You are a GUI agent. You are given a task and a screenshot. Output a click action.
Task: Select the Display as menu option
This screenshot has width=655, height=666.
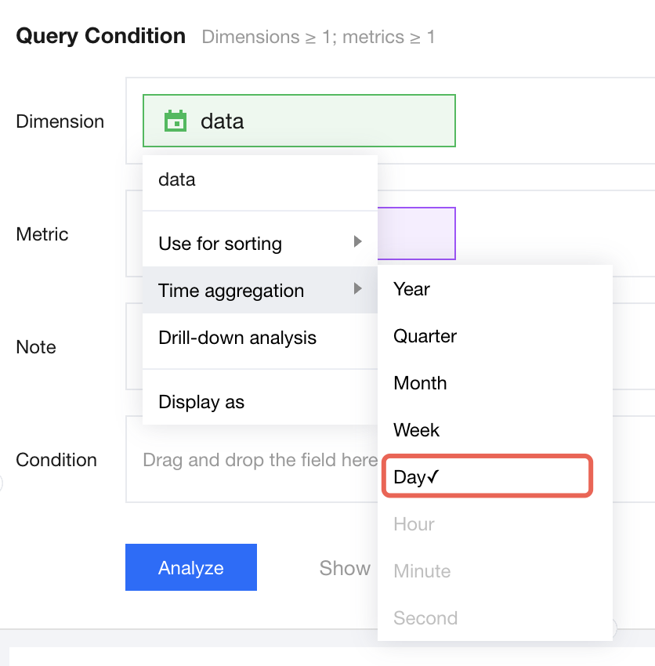201,402
